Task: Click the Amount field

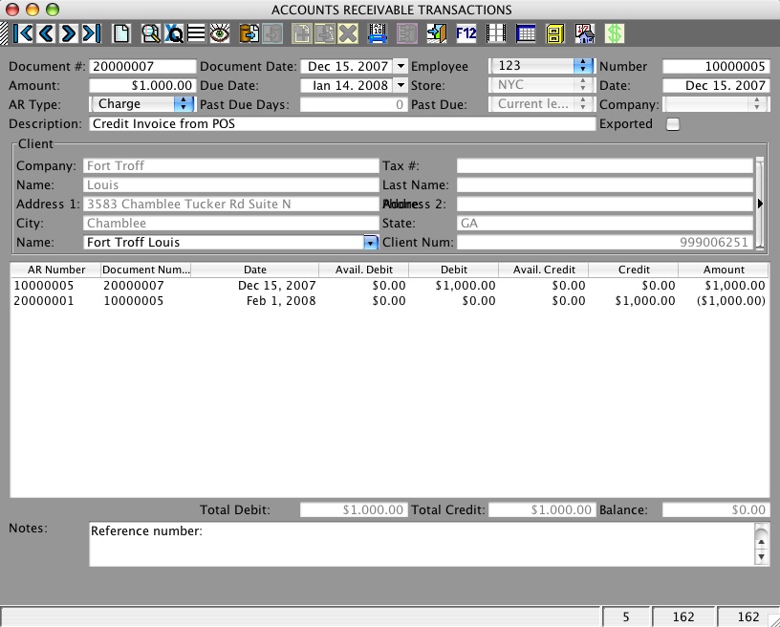Action: pyautogui.click(x=142, y=85)
